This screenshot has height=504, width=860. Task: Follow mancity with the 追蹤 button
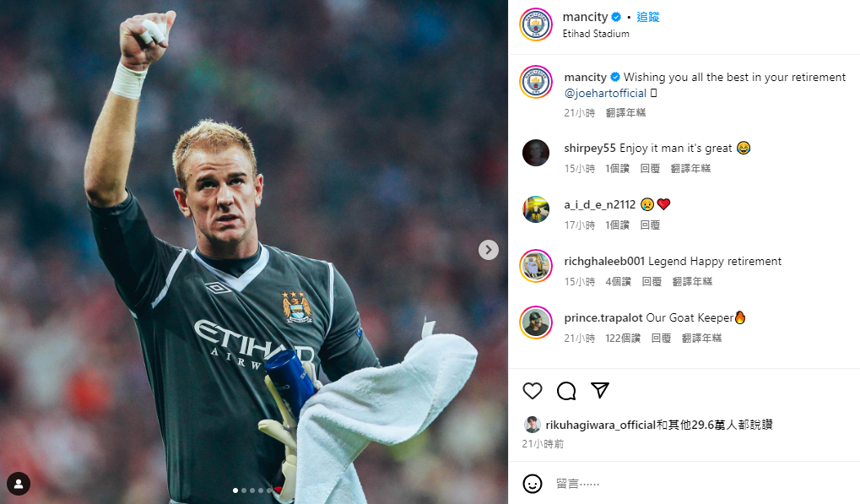click(x=647, y=17)
